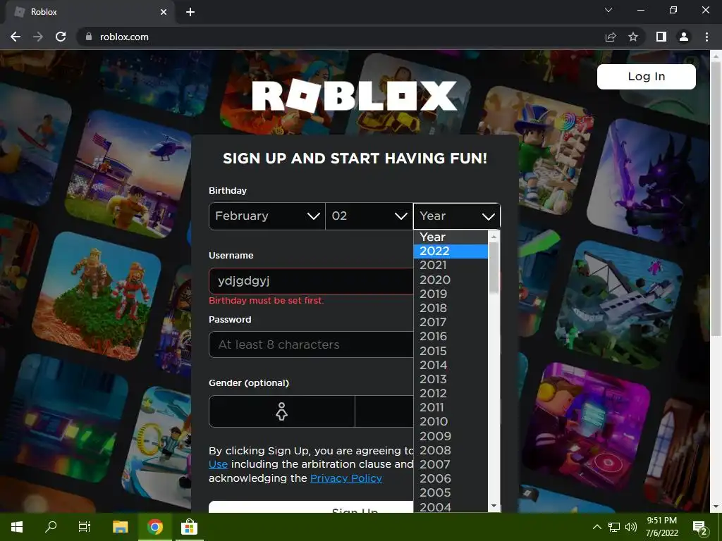This screenshot has width=722, height=541.
Task: Choose 2019 from the year list
Action: (x=451, y=294)
